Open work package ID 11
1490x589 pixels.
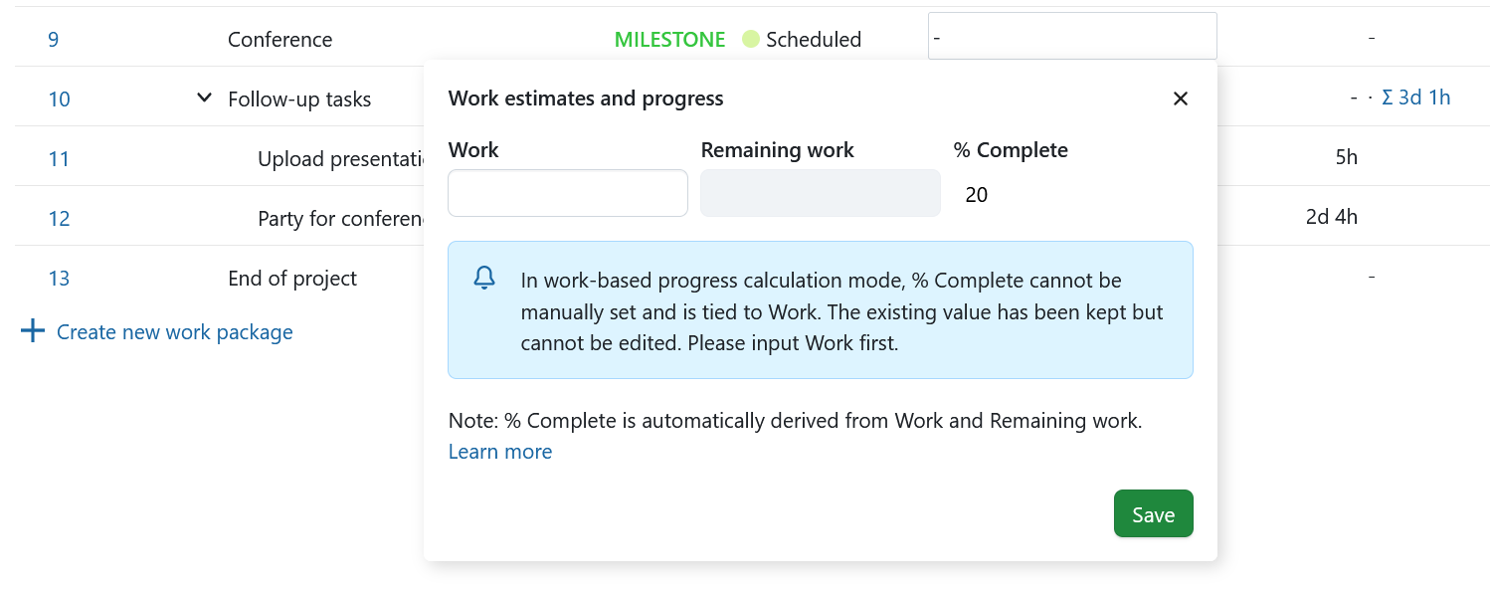[59, 159]
